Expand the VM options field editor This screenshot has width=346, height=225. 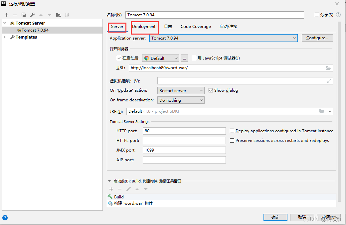click(x=329, y=81)
